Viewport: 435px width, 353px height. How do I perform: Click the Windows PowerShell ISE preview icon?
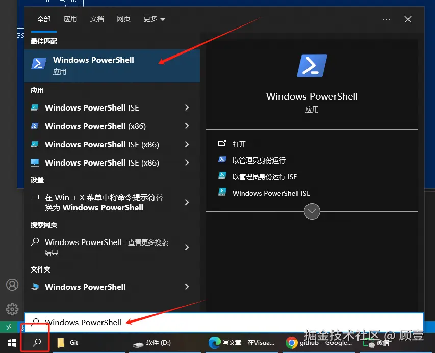pos(222,192)
